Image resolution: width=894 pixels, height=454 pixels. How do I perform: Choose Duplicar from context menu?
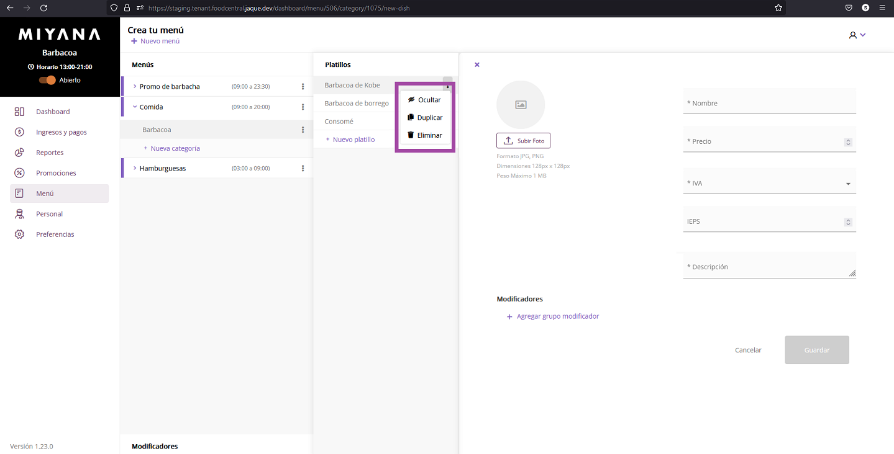[425, 117]
